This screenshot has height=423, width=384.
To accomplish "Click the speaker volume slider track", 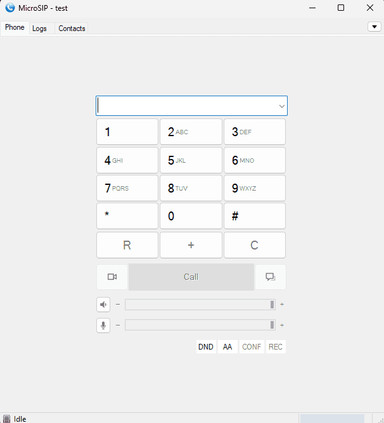I will [200, 305].
